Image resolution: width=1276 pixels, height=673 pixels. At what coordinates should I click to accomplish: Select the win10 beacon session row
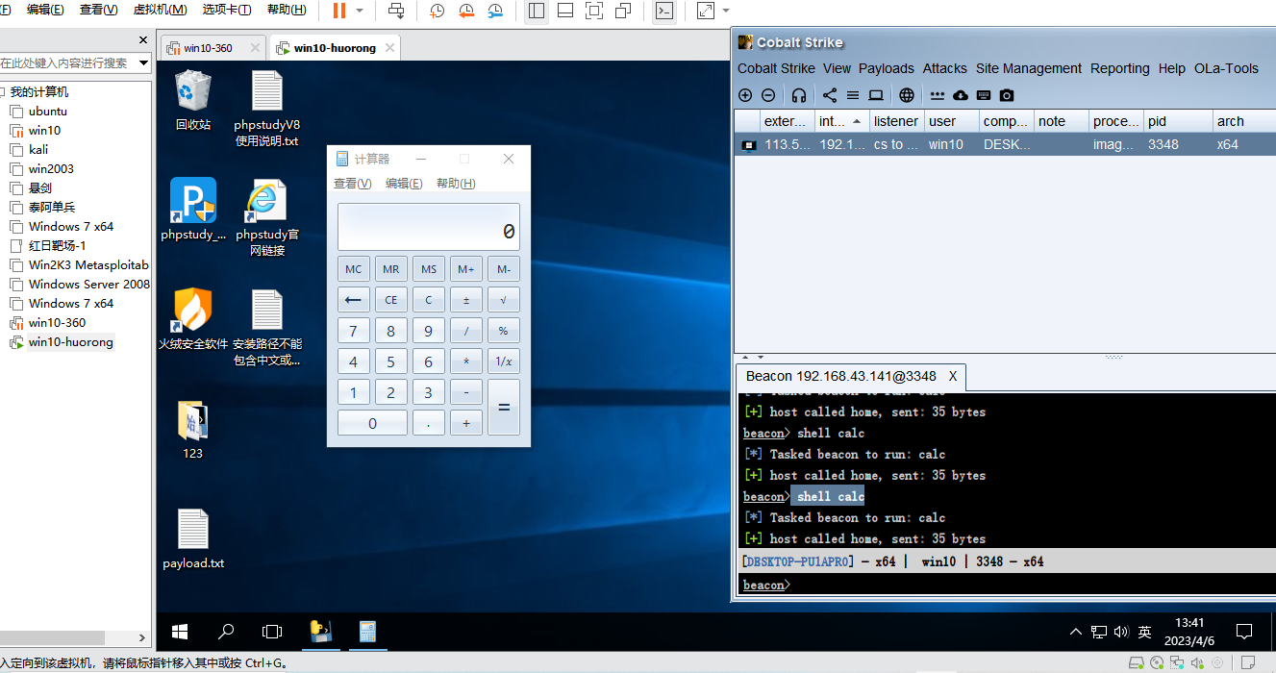(x=1005, y=144)
